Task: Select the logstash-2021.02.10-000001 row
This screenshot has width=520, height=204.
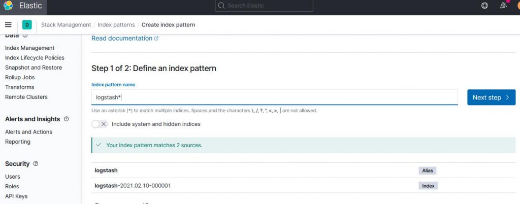Action: tap(304, 186)
